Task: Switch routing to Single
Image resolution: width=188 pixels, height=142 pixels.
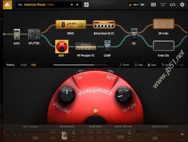Action: pyautogui.click(x=23, y=65)
